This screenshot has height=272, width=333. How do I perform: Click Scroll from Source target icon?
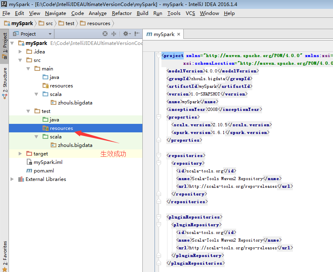(x=105, y=34)
